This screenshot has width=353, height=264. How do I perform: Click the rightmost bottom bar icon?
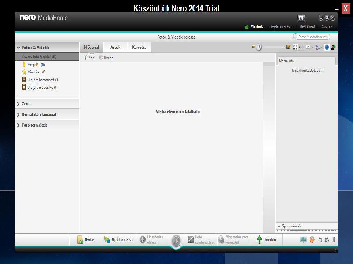(x=334, y=240)
